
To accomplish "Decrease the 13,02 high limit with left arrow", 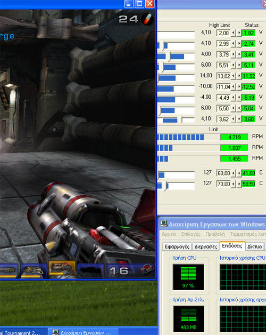I will pyautogui.click(x=234, y=76).
